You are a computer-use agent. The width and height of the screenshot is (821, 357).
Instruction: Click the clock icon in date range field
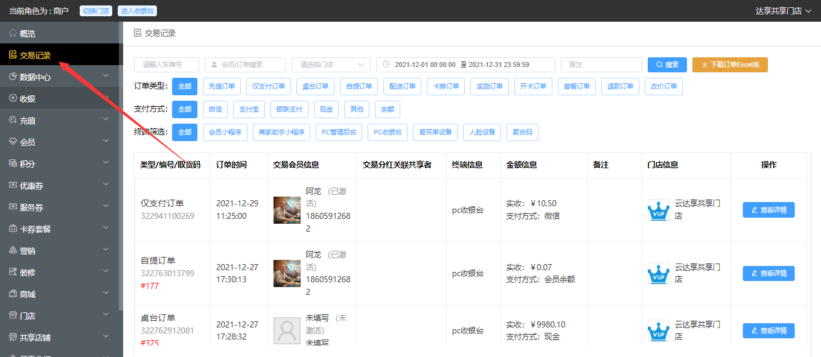tap(387, 65)
